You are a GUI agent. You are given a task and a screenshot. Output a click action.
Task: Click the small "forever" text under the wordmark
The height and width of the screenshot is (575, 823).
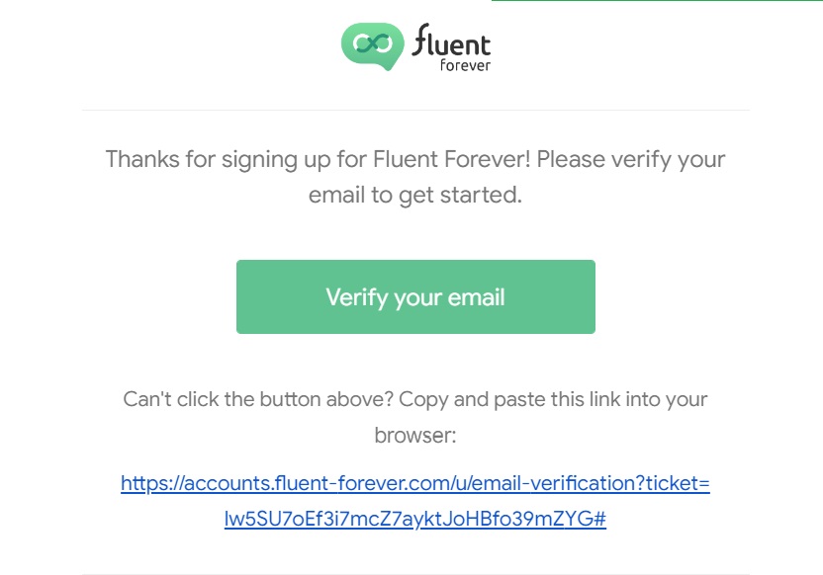[465, 66]
